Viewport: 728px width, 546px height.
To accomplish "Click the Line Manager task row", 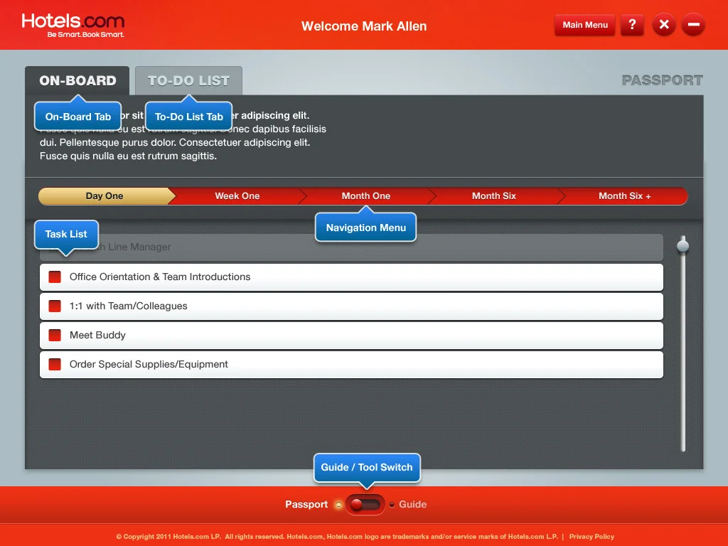I will tap(351, 247).
